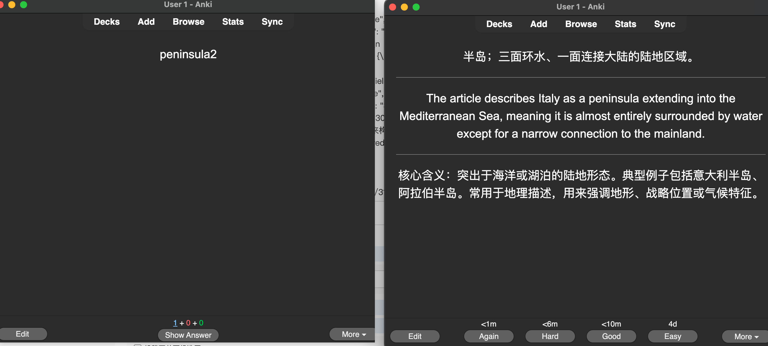Click the green maximize button on left window
The image size is (768, 346).
(24, 4)
